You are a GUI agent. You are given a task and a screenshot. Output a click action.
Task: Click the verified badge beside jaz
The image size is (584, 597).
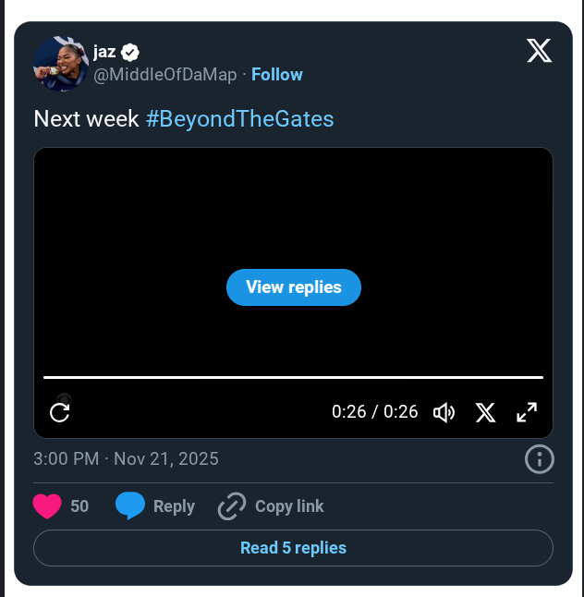pyautogui.click(x=131, y=52)
